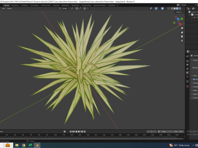198x148 pixels.
Task: Open the Render properties tab
Action: click(x=187, y=61)
